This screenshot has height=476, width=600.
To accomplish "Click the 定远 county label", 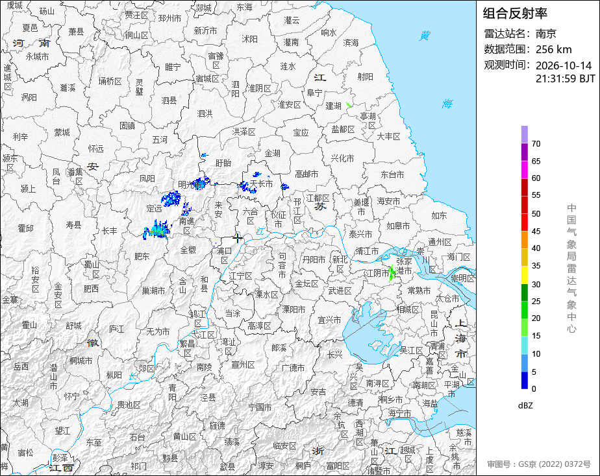I will click(x=154, y=209).
